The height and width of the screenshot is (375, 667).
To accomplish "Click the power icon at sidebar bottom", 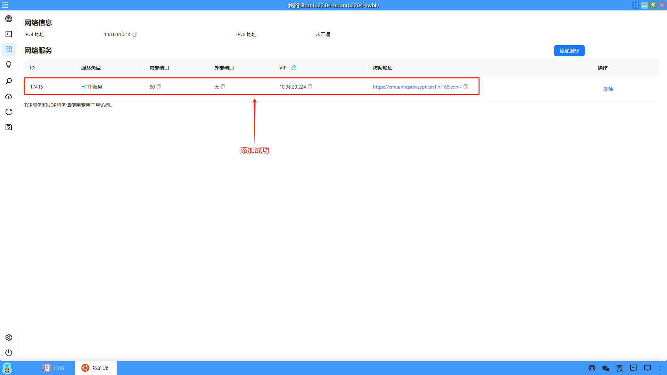I will click(8, 353).
